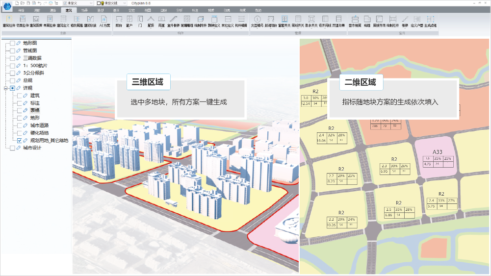Tick the 3公分倾斜 layer checkbox
Screen dimensions: 491x276
(x=13, y=73)
